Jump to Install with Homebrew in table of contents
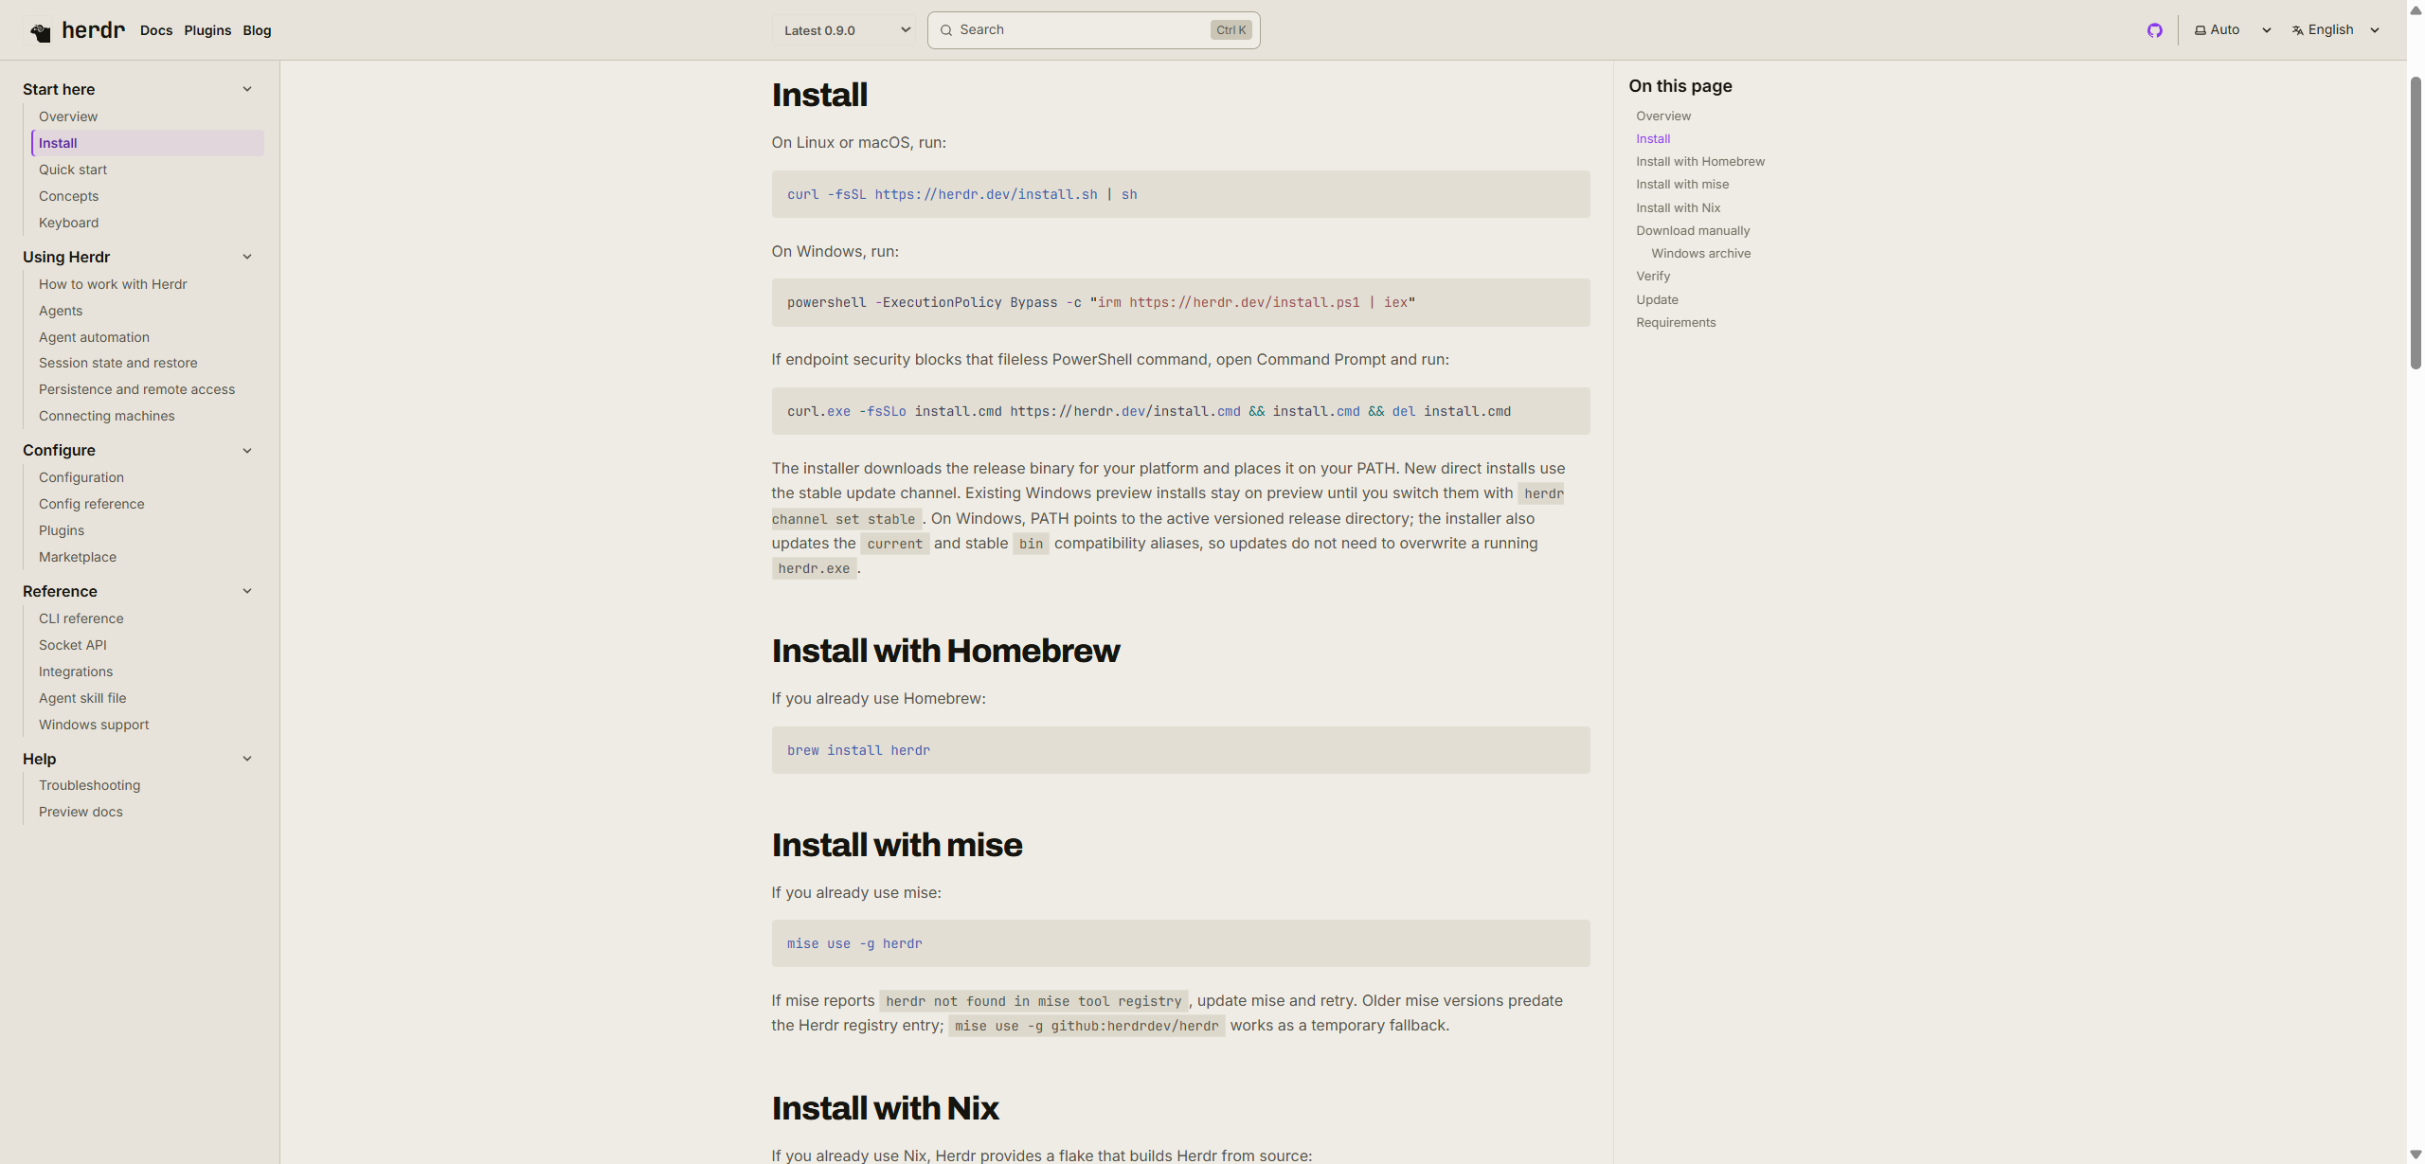The height and width of the screenshot is (1164, 2425). (x=1700, y=161)
